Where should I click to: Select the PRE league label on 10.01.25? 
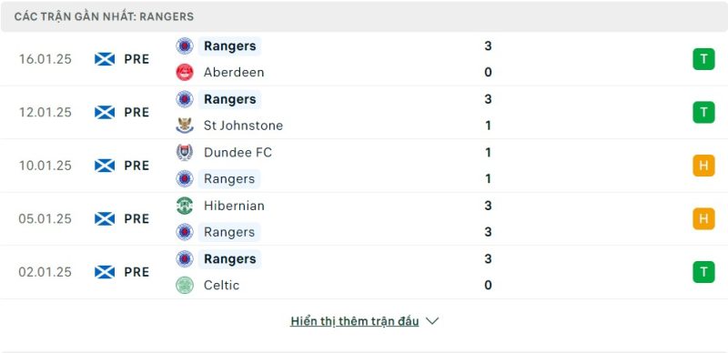click(136, 166)
